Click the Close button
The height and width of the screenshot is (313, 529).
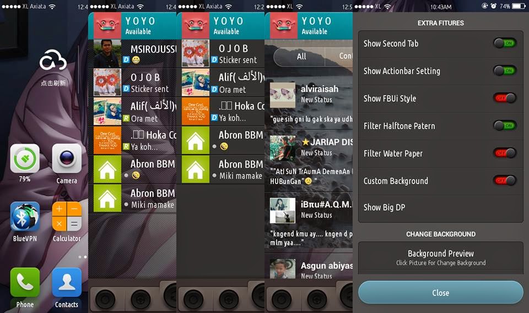click(x=441, y=293)
